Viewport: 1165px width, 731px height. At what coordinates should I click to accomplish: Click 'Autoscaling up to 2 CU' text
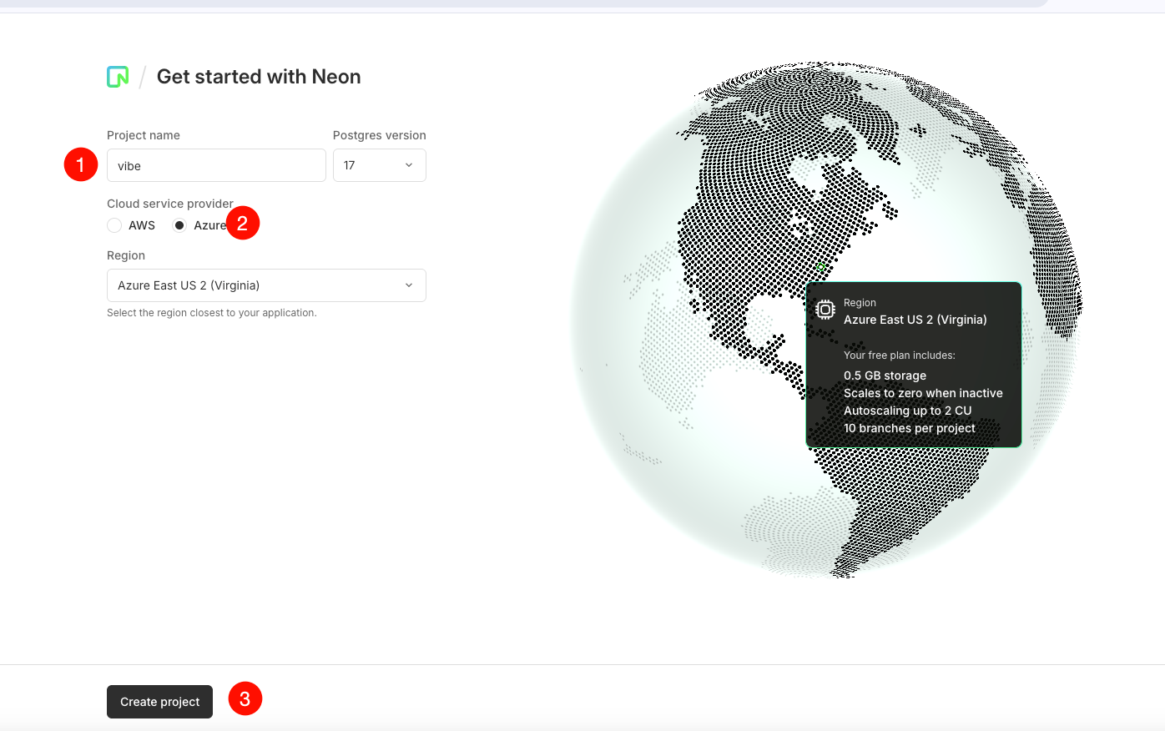tap(908, 411)
